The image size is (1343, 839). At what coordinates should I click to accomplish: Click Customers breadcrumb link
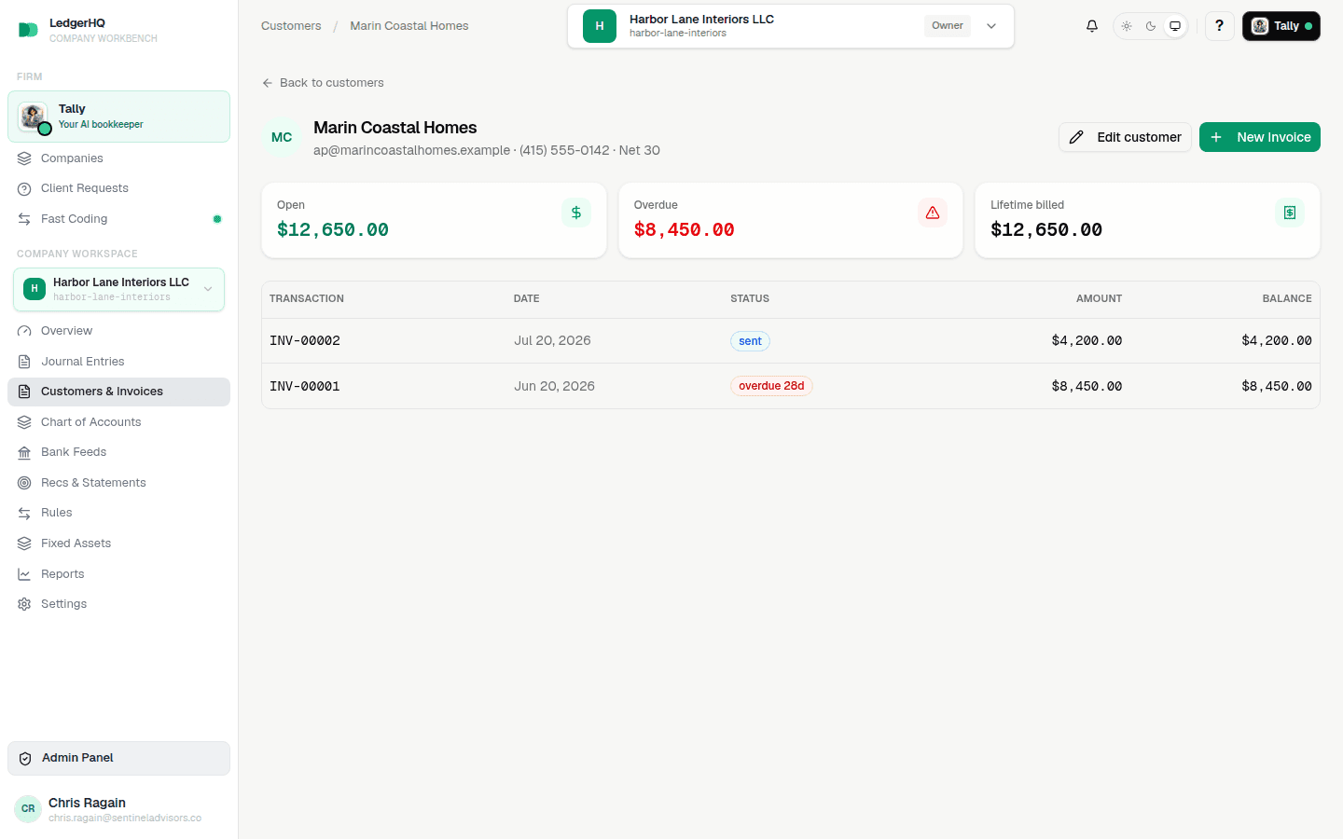(x=291, y=26)
